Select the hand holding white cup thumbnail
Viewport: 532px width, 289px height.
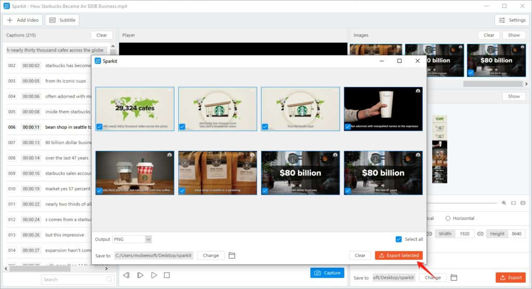383,109
